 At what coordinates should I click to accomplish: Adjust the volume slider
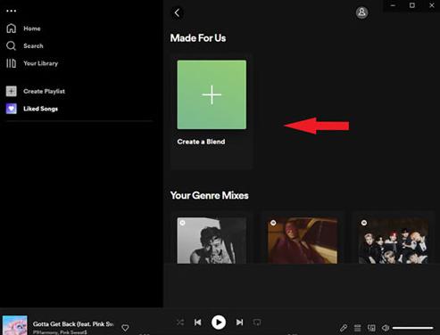tap(412, 328)
